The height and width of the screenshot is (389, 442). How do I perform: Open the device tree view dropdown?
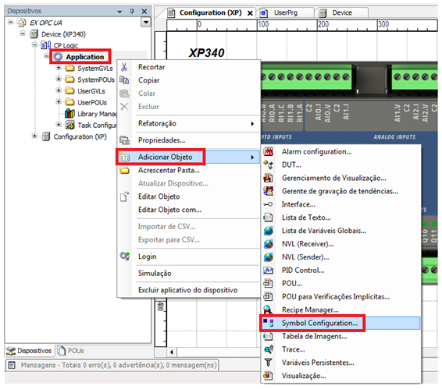(146, 22)
